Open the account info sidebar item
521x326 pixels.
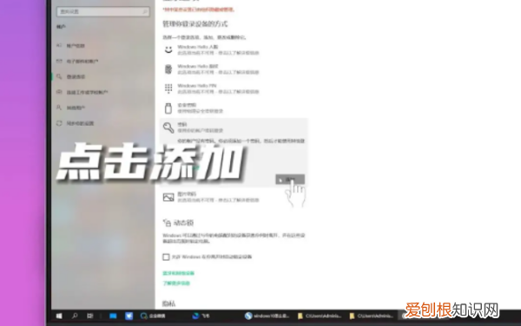tap(71, 46)
